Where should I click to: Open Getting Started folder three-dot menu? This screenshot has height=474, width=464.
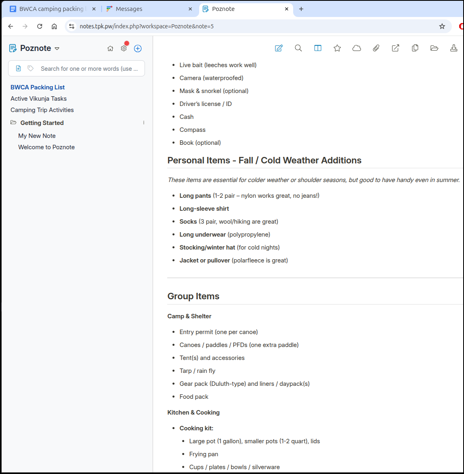click(x=144, y=123)
